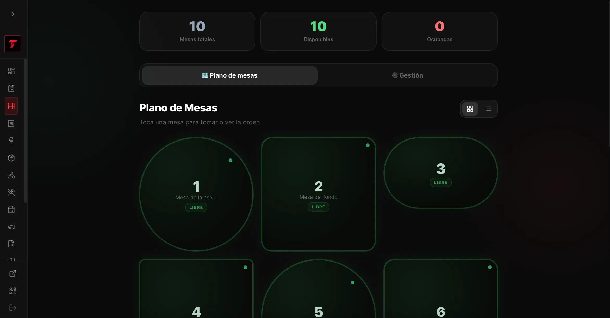Click the 'Toca una mesa para tomar' subtitle
This screenshot has height=318, width=610.
click(x=200, y=122)
